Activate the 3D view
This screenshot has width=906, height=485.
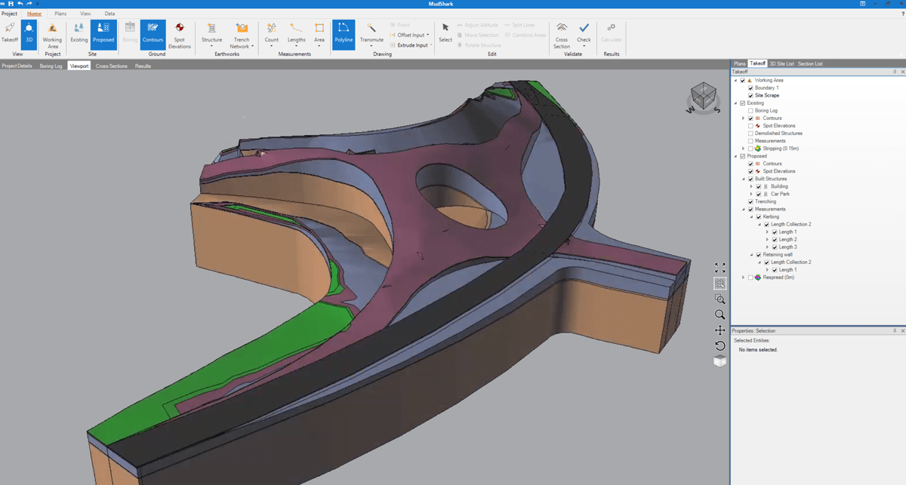click(28, 34)
